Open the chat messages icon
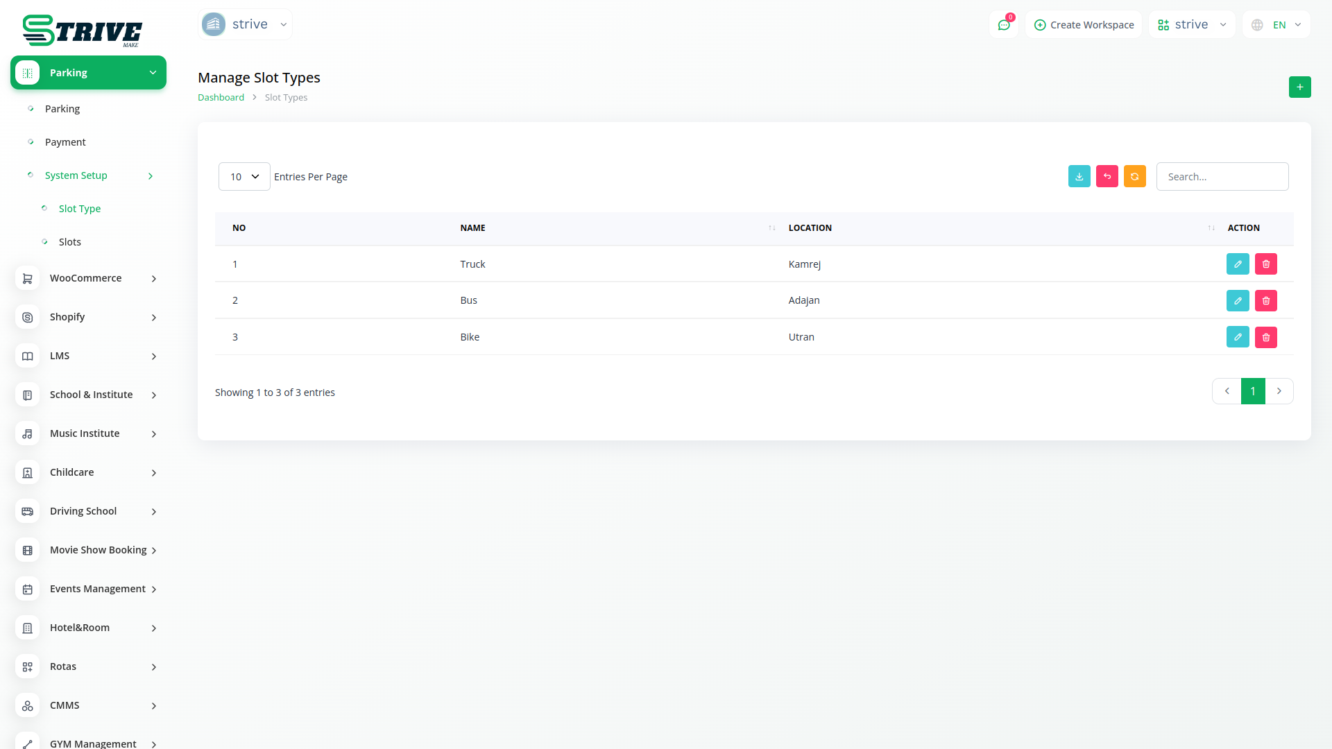Image resolution: width=1332 pixels, height=749 pixels. pos(1003,25)
